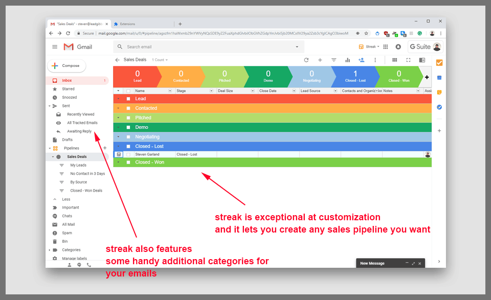Check the Closed - Won group checkbox
Image resolution: width=491 pixels, height=300 pixels.
[128, 163]
